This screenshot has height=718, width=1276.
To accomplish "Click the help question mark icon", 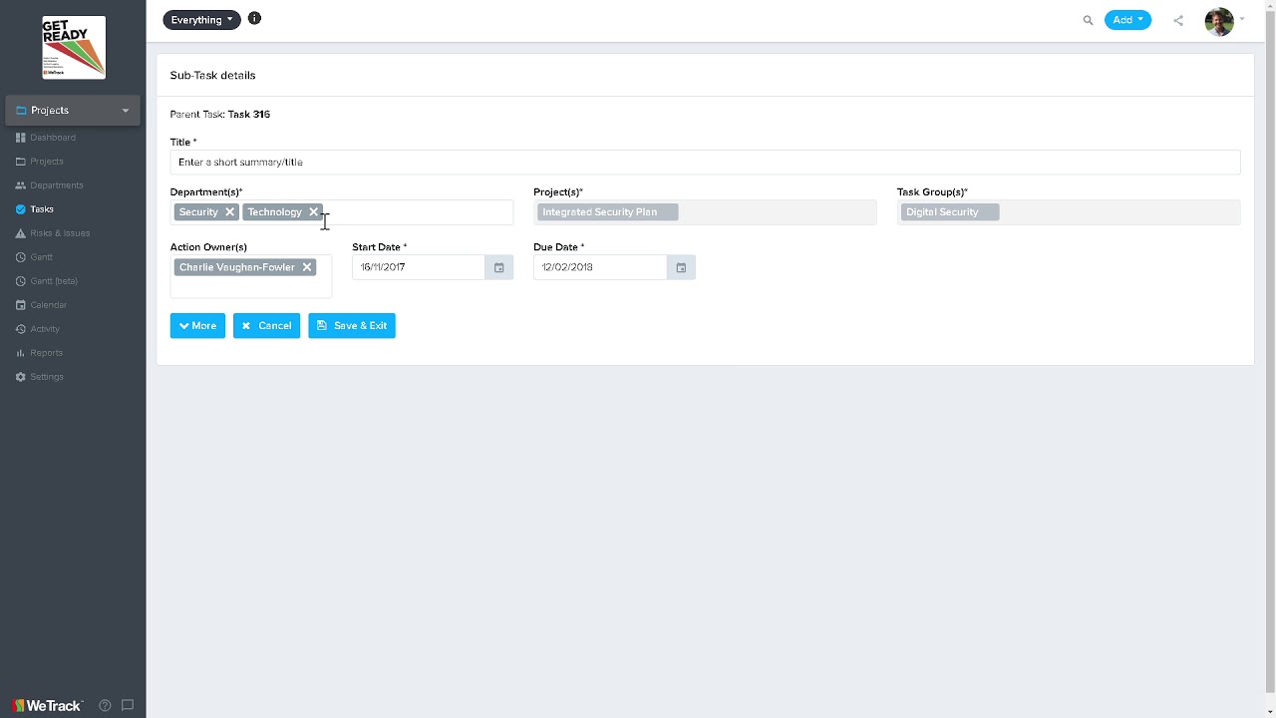I will click(105, 705).
